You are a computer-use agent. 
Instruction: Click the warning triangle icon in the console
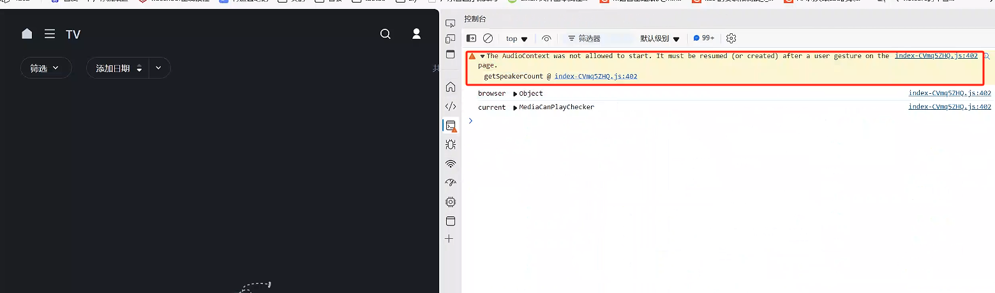(472, 56)
